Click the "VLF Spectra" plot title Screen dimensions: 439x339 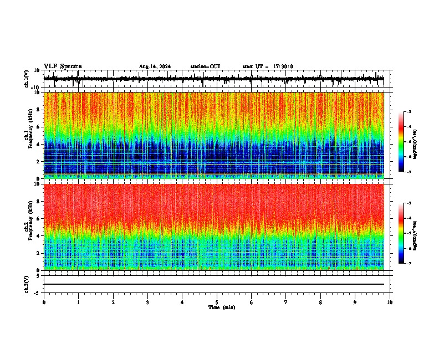click(63, 66)
